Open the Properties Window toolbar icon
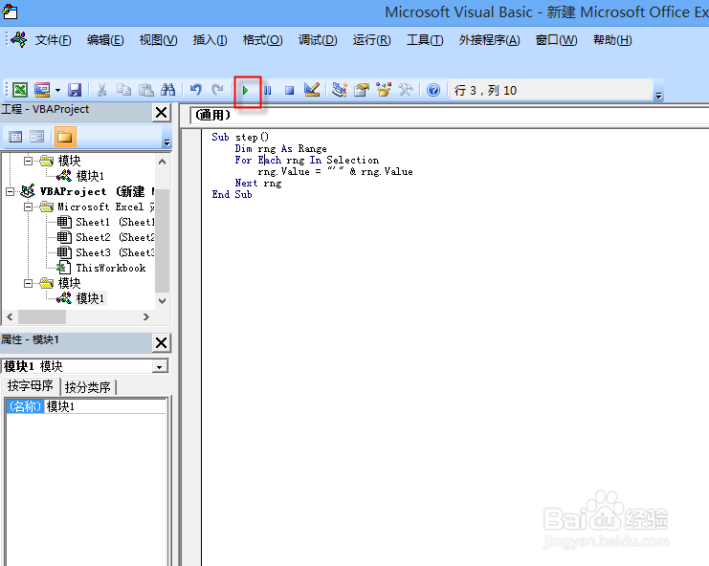The image size is (709, 566). (x=362, y=90)
